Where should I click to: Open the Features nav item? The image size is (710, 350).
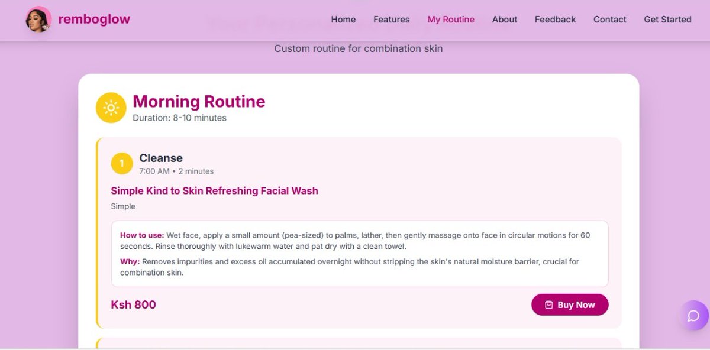click(392, 20)
